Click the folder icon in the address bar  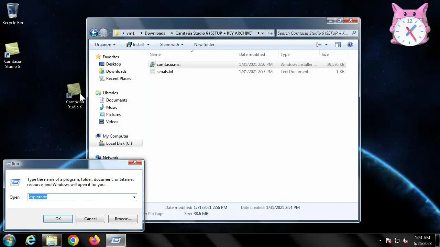coord(117,33)
